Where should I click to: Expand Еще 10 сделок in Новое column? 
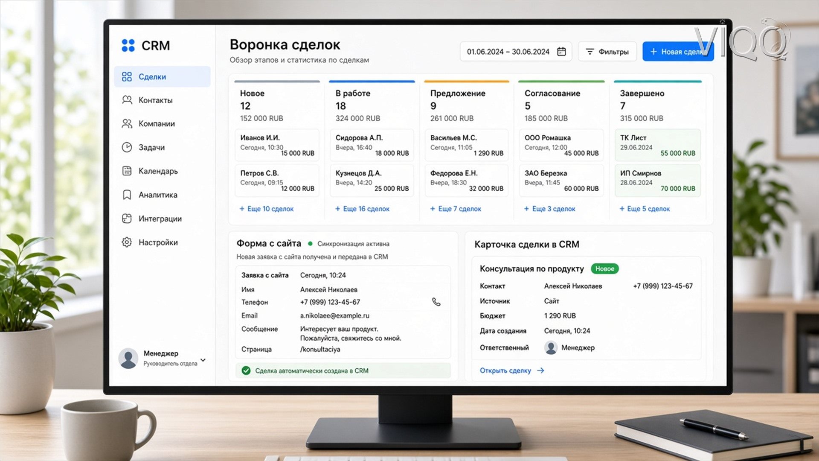pyautogui.click(x=267, y=209)
